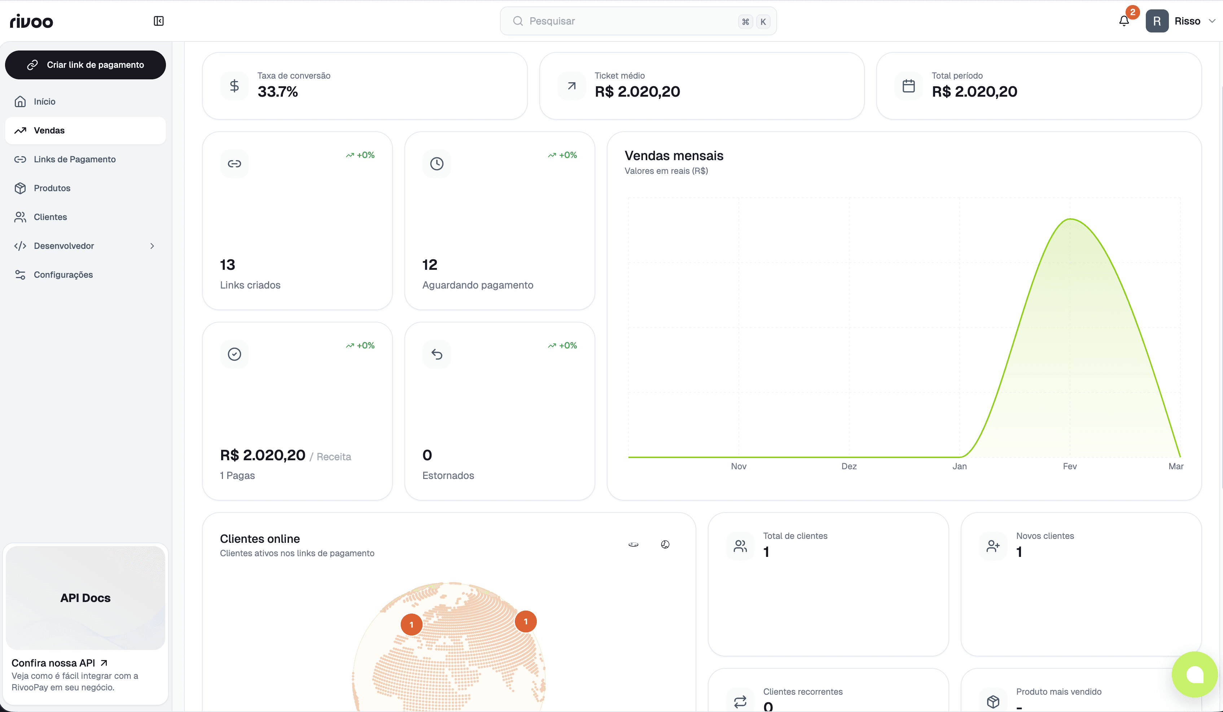The height and width of the screenshot is (712, 1223).
Task: Click the orange marker on the globe map
Action: 412,624
